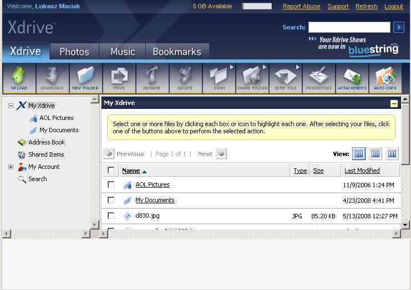This screenshot has height=290, width=411.
Task: Open the Bookmarks tab
Action: tap(177, 52)
